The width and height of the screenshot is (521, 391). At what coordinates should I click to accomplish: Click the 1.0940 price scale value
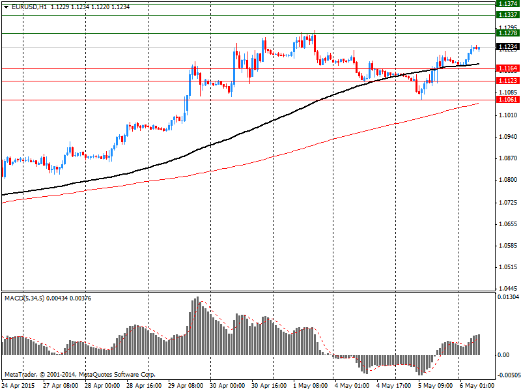508,137
